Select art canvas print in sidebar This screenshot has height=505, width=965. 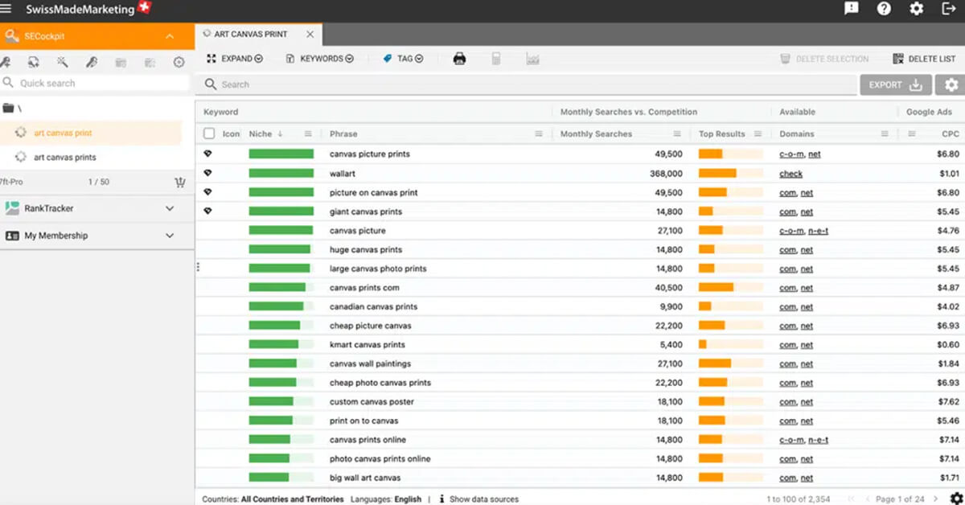pos(63,133)
